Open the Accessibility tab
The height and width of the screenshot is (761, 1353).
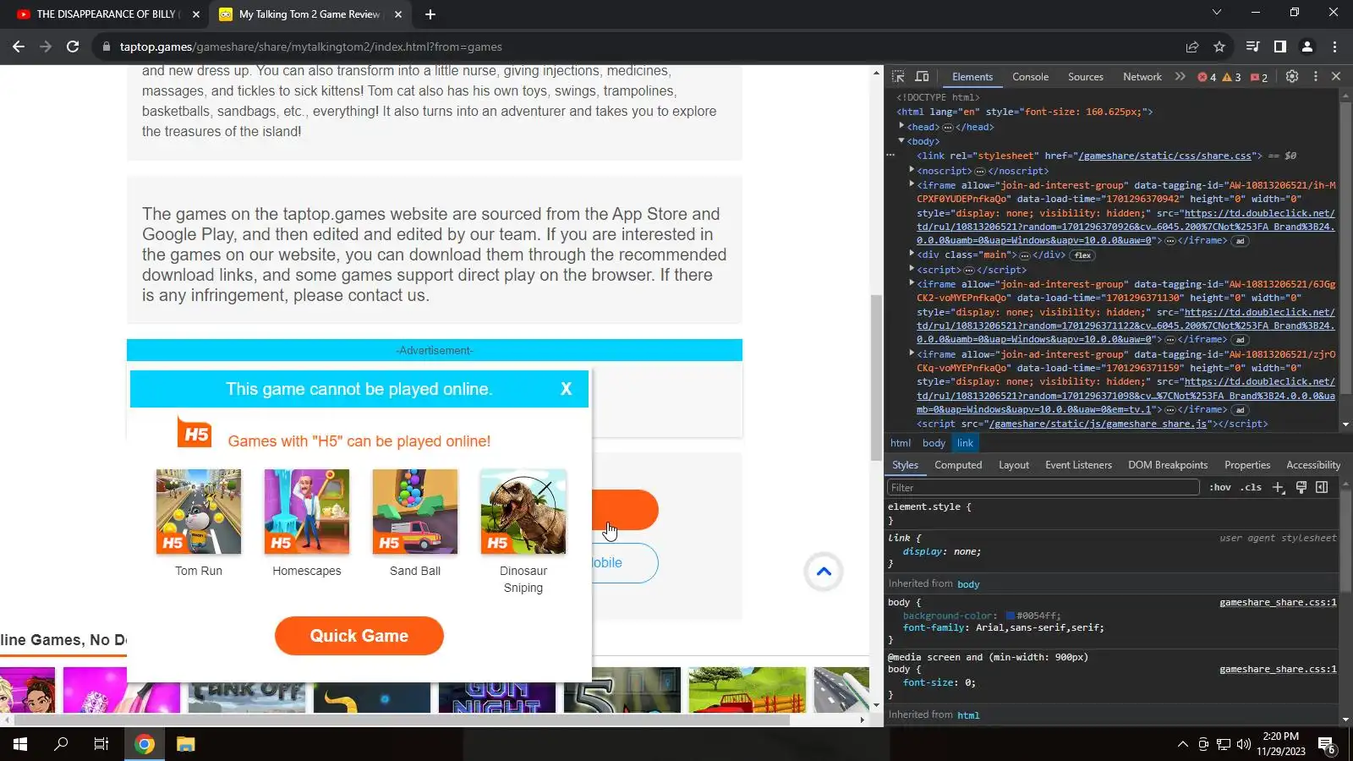pyautogui.click(x=1313, y=465)
